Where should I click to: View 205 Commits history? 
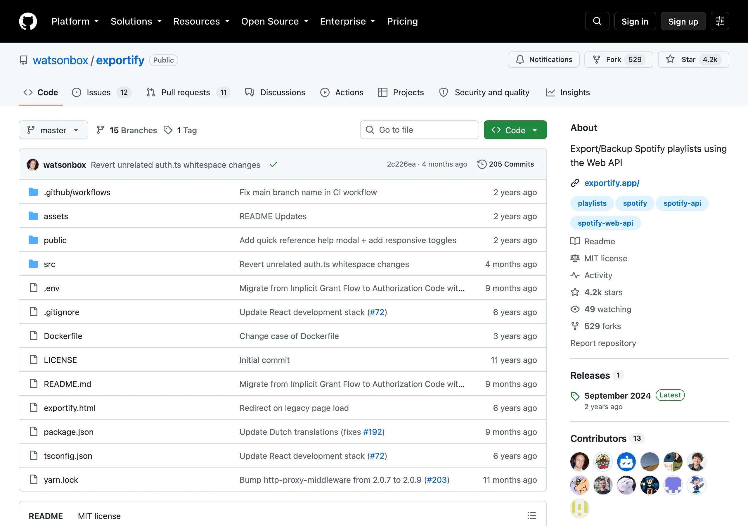coord(505,164)
